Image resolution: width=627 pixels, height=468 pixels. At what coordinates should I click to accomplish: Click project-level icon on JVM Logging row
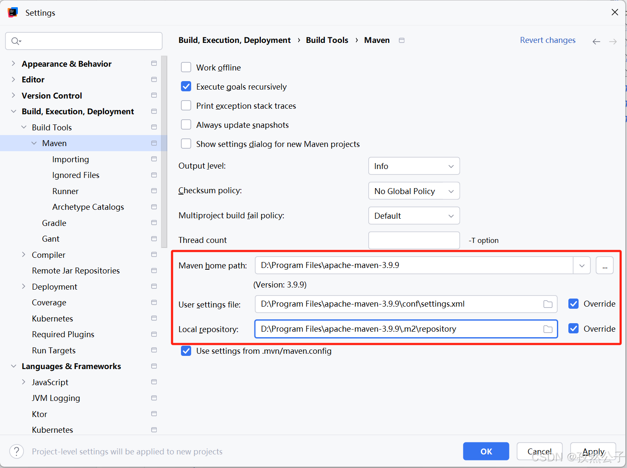tap(154, 398)
